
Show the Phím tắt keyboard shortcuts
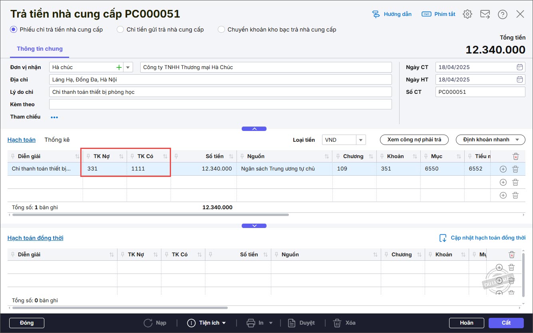[438, 14]
